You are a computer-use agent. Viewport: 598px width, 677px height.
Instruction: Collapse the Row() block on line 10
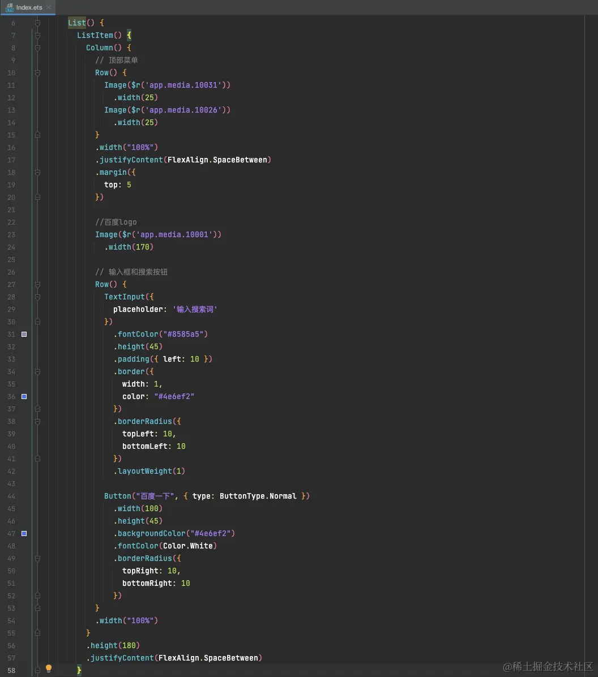click(37, 73)
